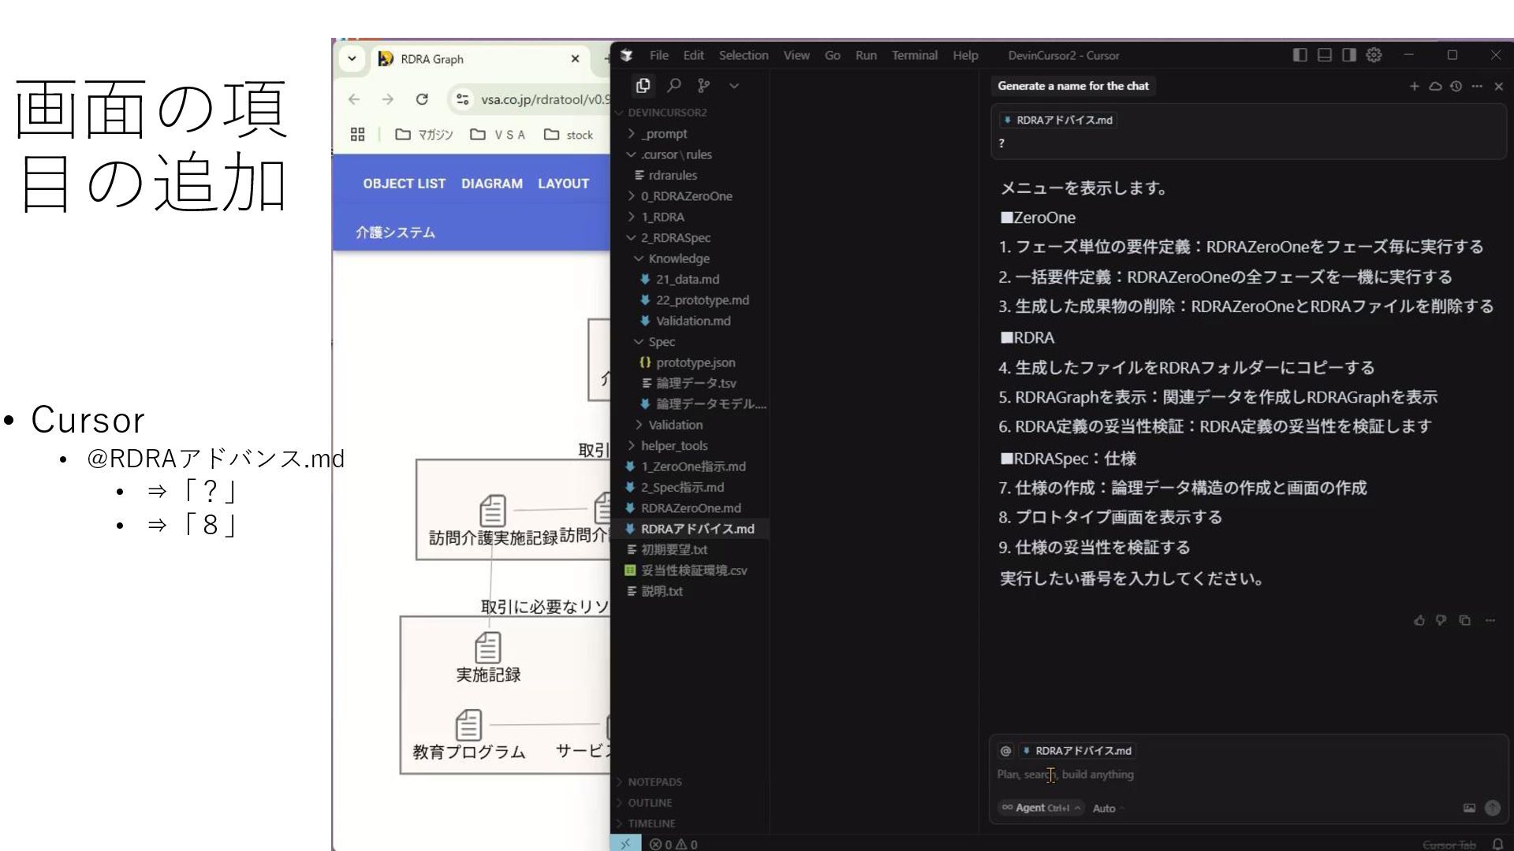Attach an image via image icon

click(1469, 808)
